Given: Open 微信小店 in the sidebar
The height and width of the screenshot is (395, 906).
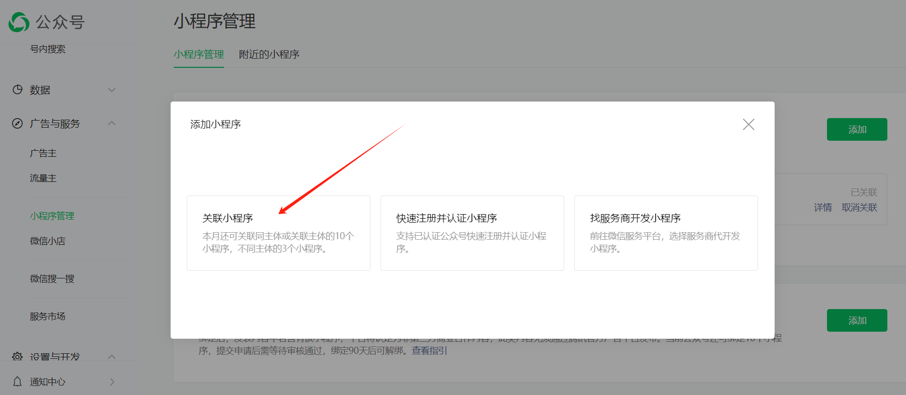Looking at the screenshot, I should [x=48, y=241].
